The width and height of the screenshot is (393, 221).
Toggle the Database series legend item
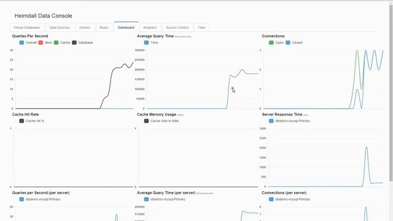pos(82,42)
